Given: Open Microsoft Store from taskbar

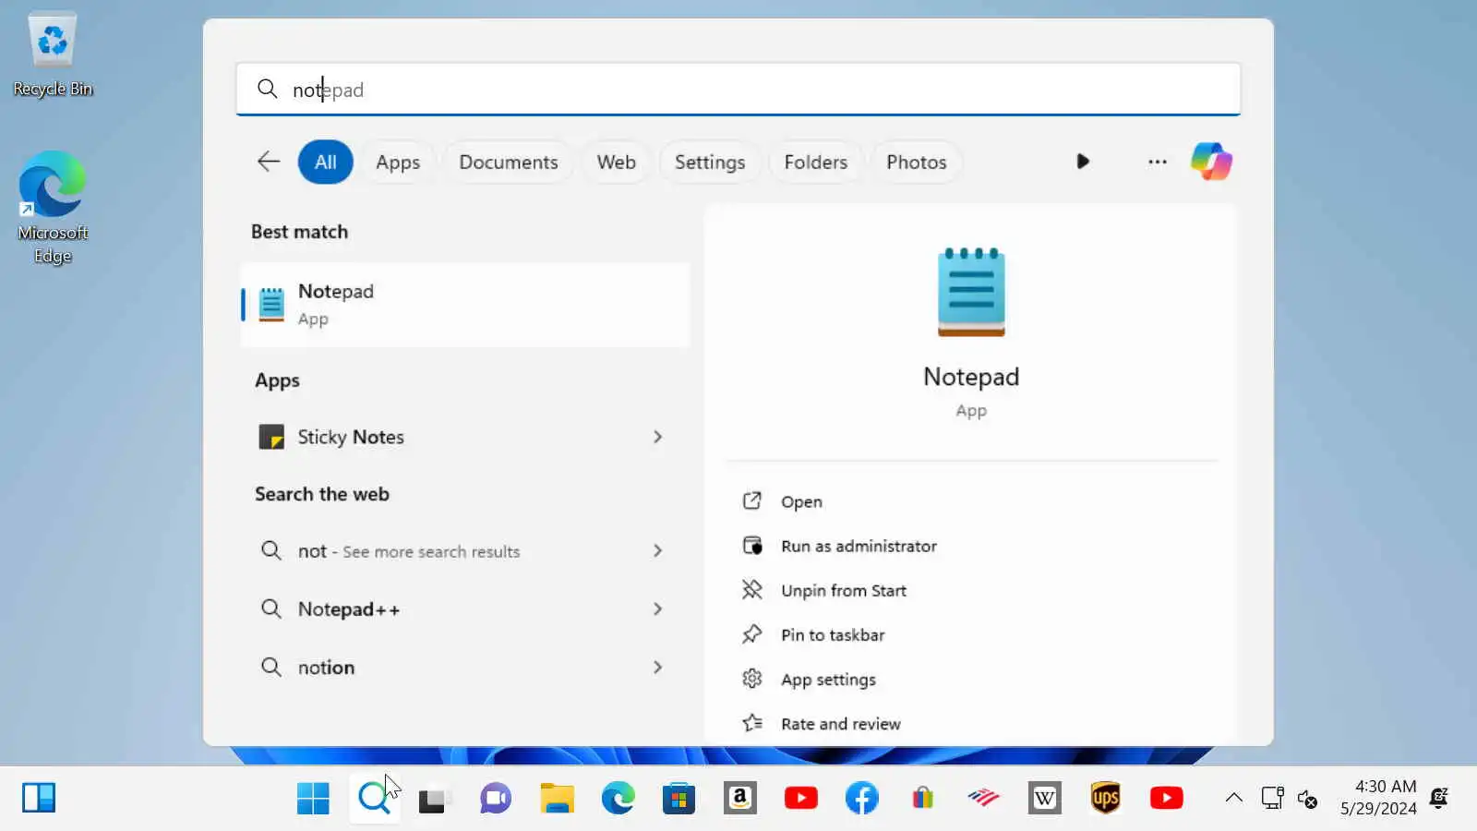Looking at the screenshot, I should [678, 798].
